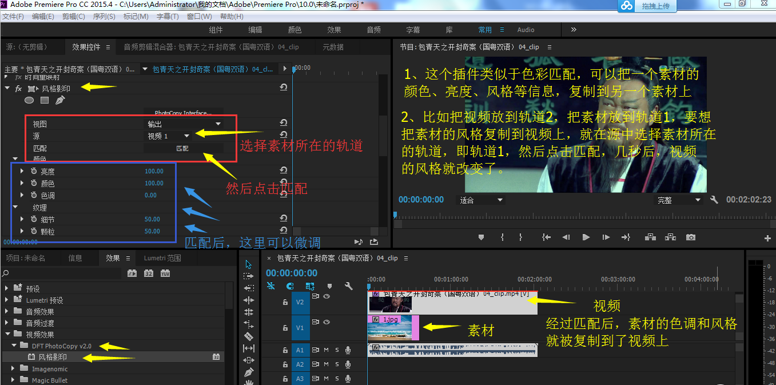This screenshot has height=385, width=776.
Task: Select the Razor tool
Action: click(249, 336)
